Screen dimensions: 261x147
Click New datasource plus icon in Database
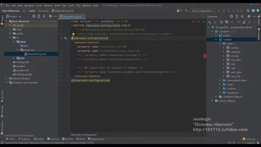pyautogui.click(x=210, y=22)
